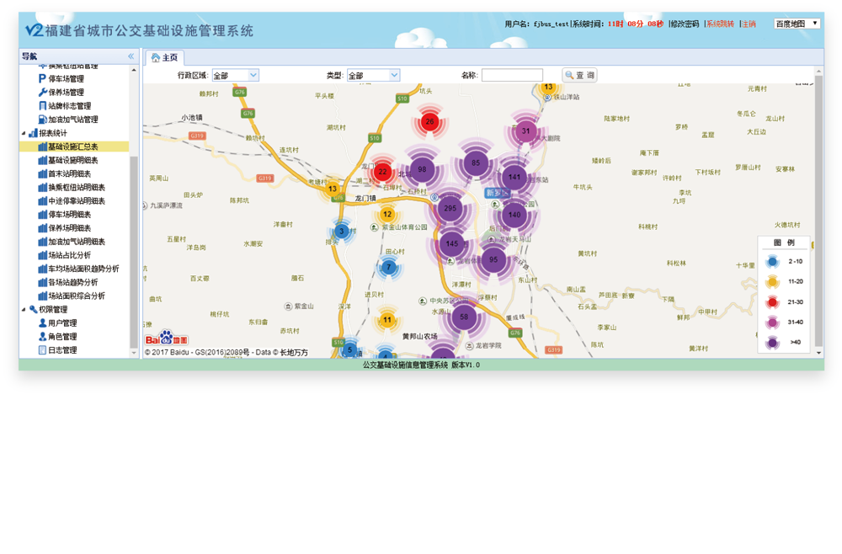842x554 pixels.
Task: Click the yellow 11-20 legend swatch
Action: (772, 281)
